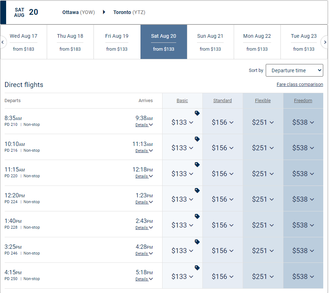Screen dimensions: 329x293
Task: Expand Details for the 3:25PM flight
Action: click(144, 253)
